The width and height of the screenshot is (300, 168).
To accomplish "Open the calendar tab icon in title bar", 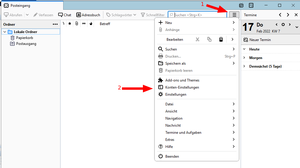I will click(241, 5).
